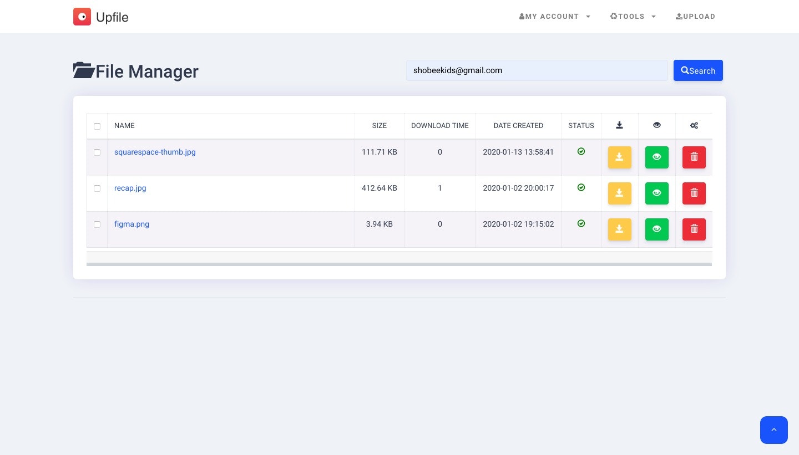Select date 2020-01-13 13:58:41
Screen dimensions: 799x455
point(518,152)
